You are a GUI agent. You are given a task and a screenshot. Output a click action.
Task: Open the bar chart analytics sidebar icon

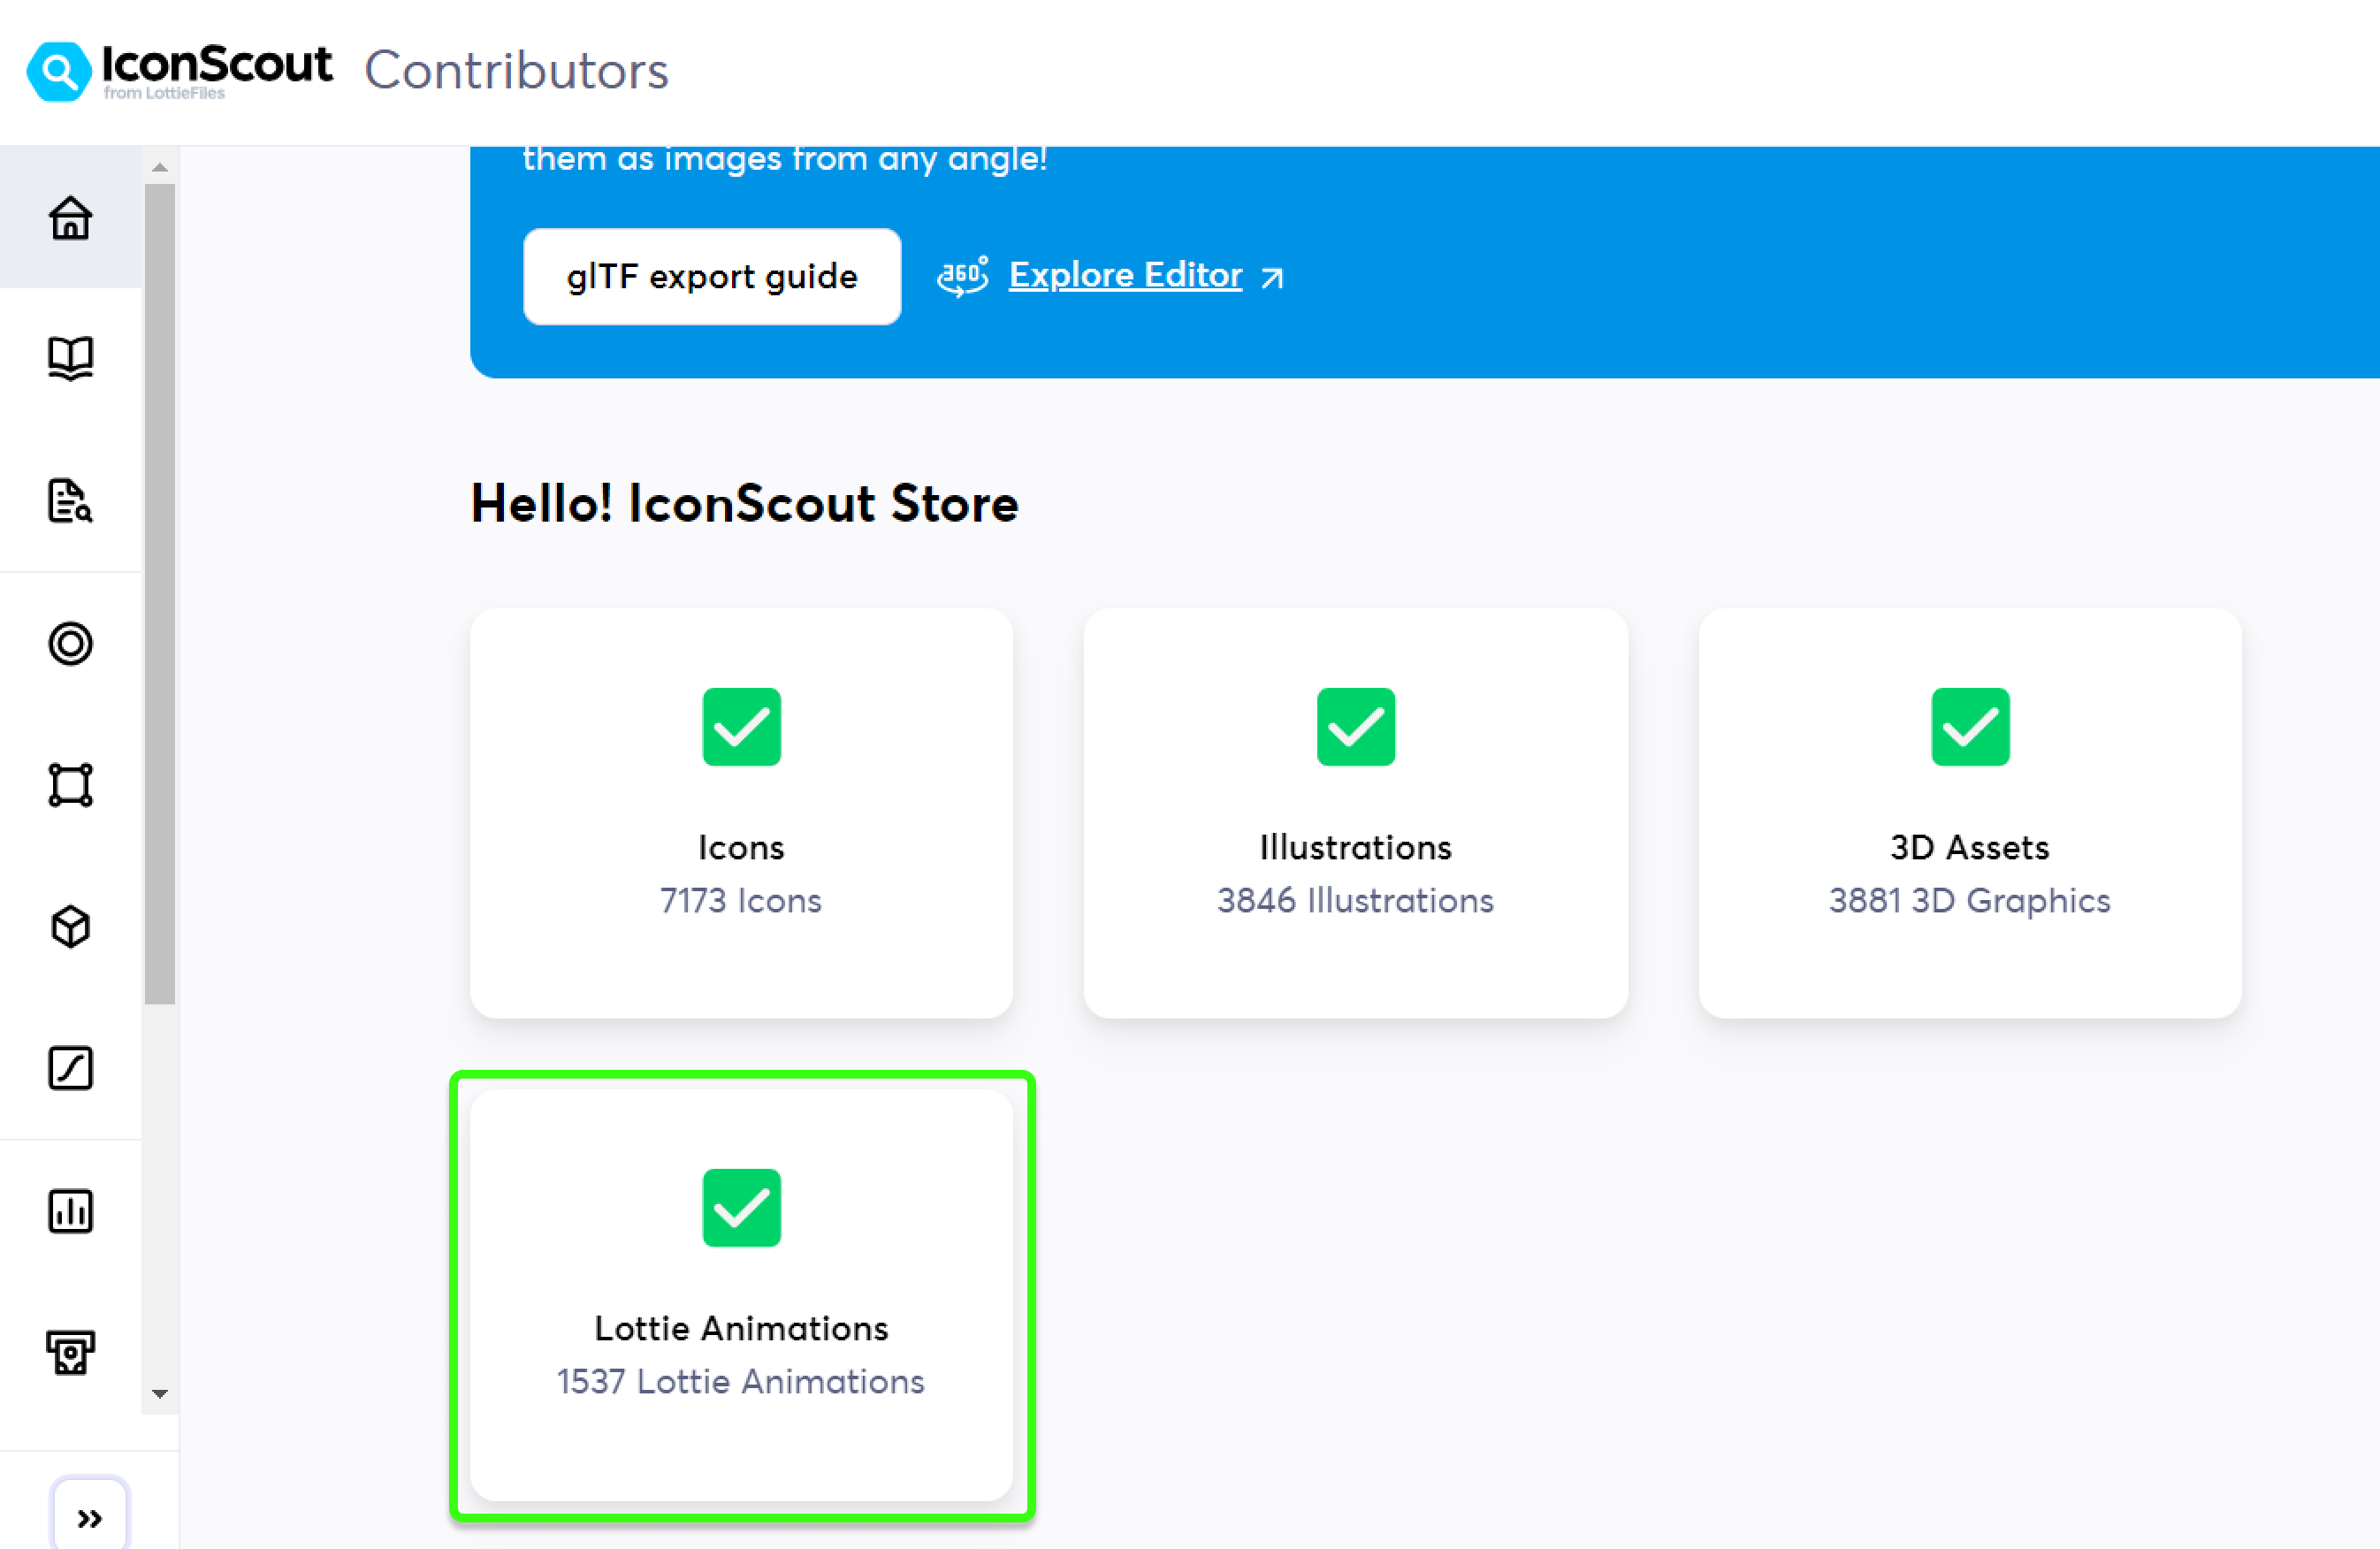click(70, 1211)
